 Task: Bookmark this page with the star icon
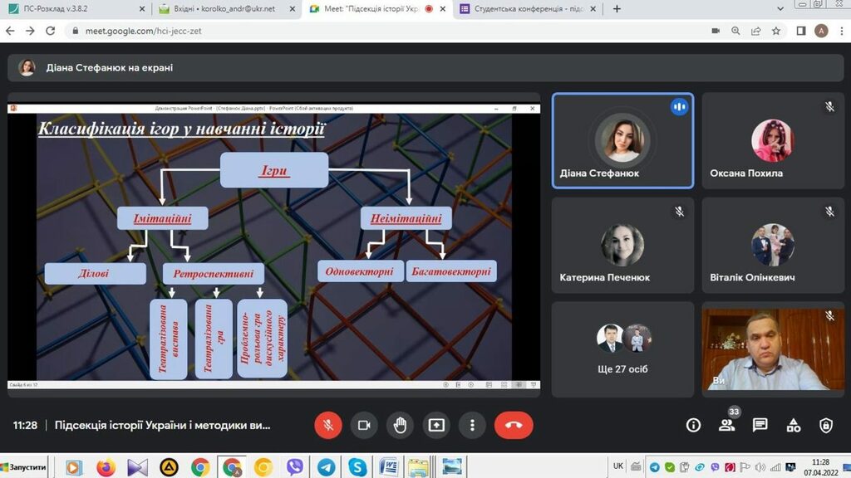tap(776, 31)
